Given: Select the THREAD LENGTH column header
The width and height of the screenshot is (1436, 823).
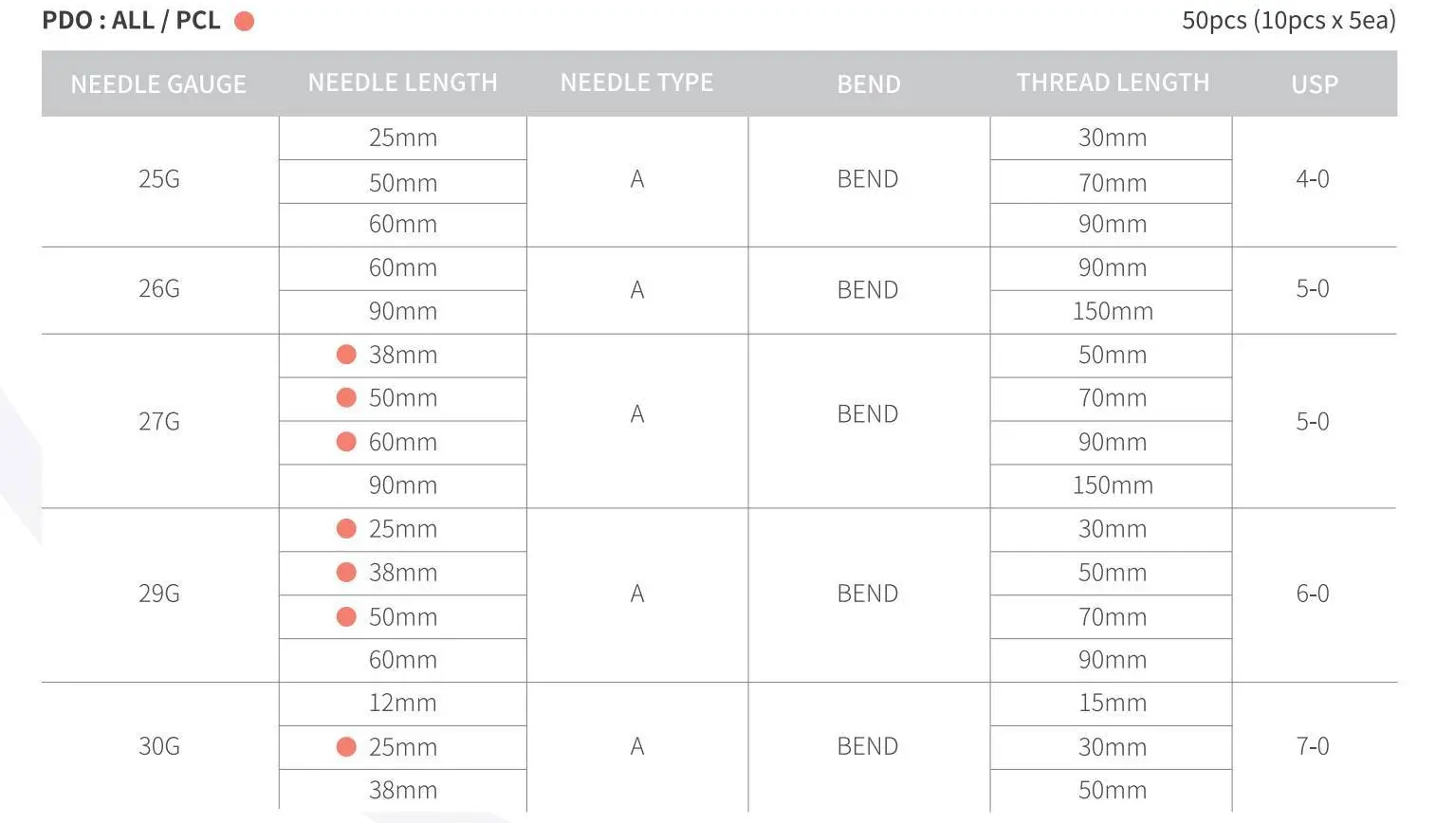Looking at the screenshot, I should [1113, 83].
